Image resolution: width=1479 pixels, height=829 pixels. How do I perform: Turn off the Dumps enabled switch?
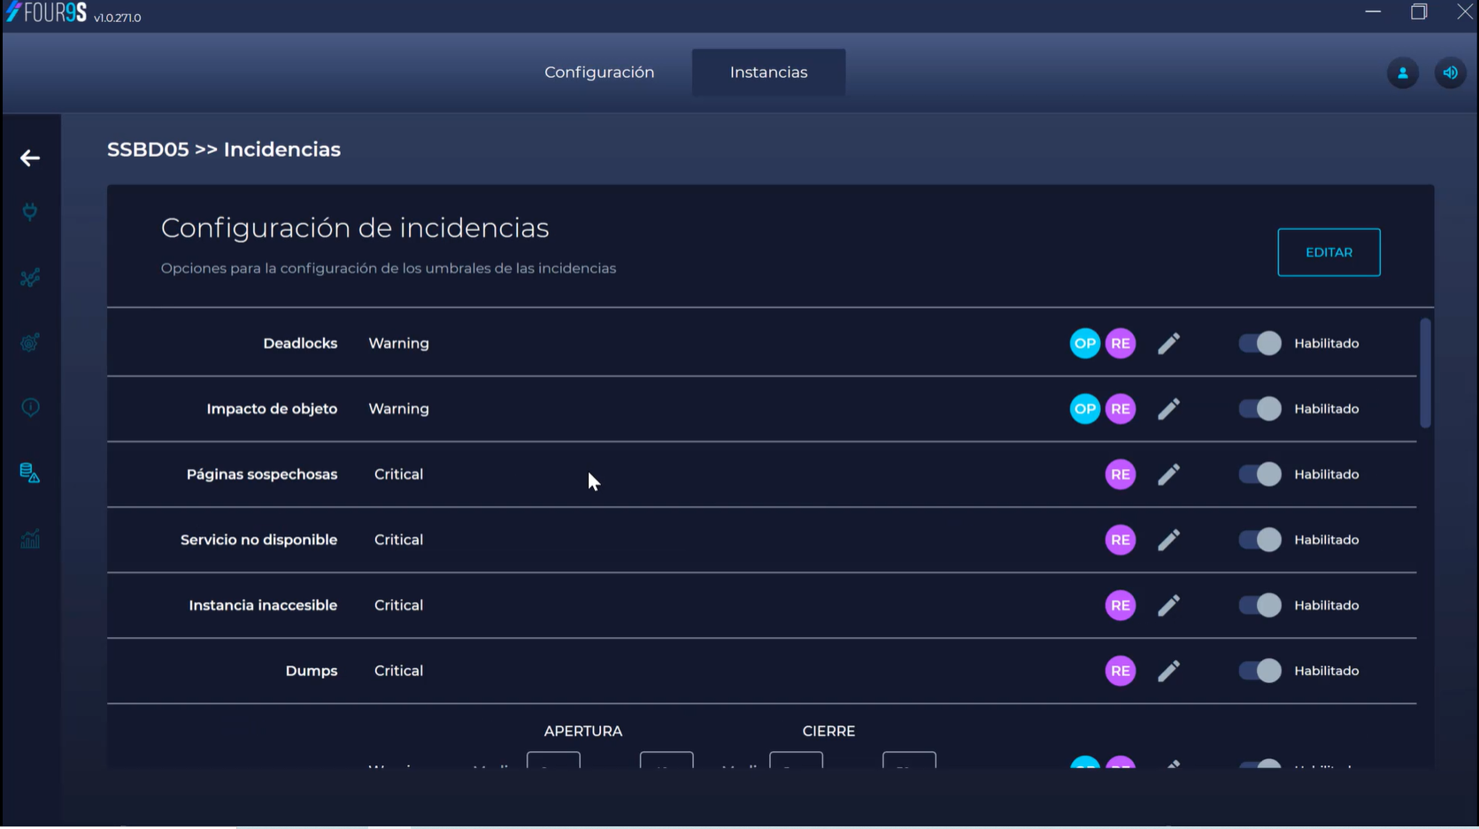[1259, 671]
